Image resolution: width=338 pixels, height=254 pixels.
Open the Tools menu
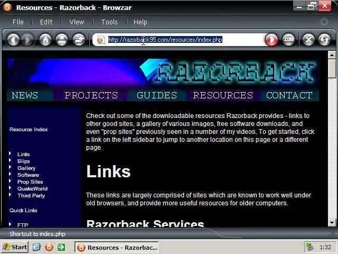[x=109, y=22]
